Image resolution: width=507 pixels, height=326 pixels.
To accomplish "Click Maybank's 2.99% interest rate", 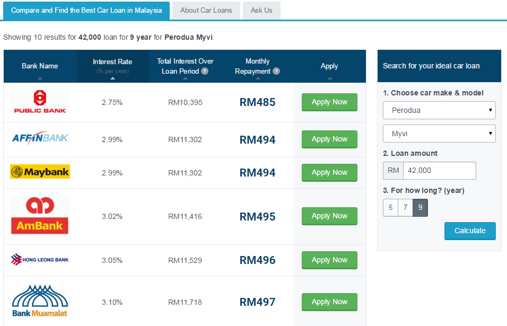I will pyautogui.click(x=112, y=173).
